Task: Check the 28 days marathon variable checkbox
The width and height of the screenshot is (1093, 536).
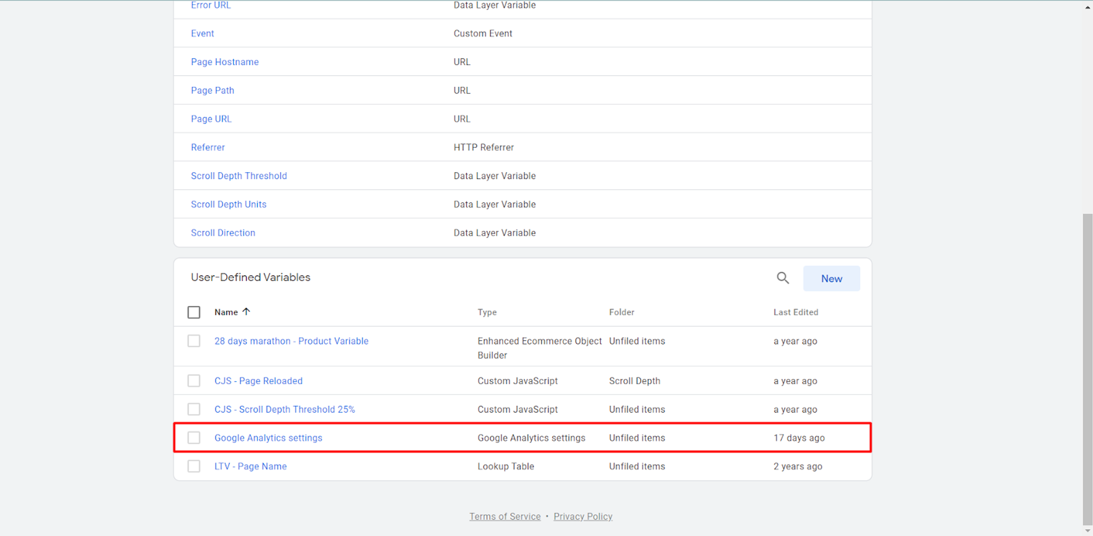Action: [194, 341]
